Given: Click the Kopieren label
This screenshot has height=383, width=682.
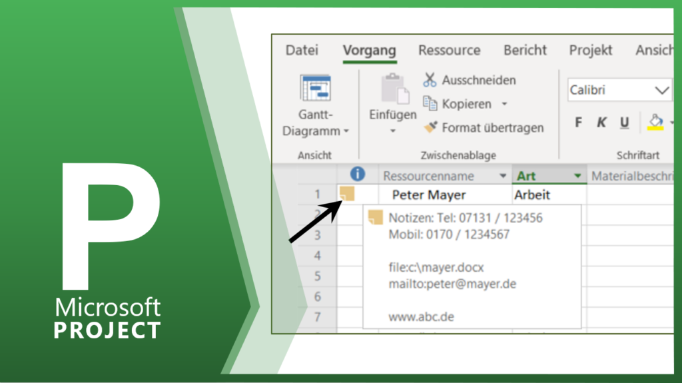Looking at the screenshot, I should tap(466, 104).
